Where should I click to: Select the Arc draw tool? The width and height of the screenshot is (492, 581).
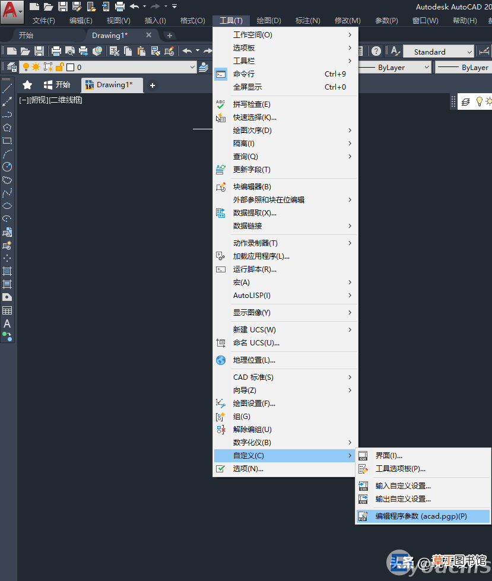coord(7,154)
